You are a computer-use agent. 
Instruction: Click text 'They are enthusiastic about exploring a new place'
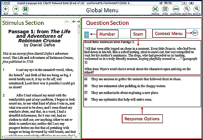coord(125,93)
